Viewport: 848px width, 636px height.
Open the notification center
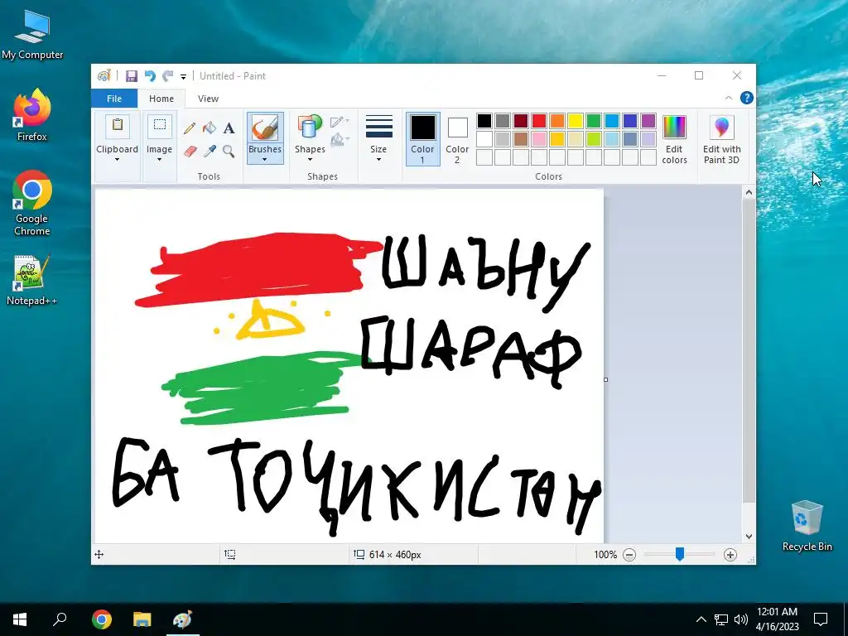[x=821, y=619]
